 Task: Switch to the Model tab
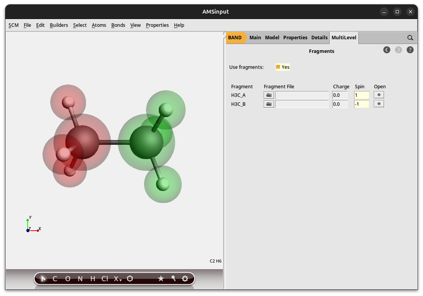272,37
